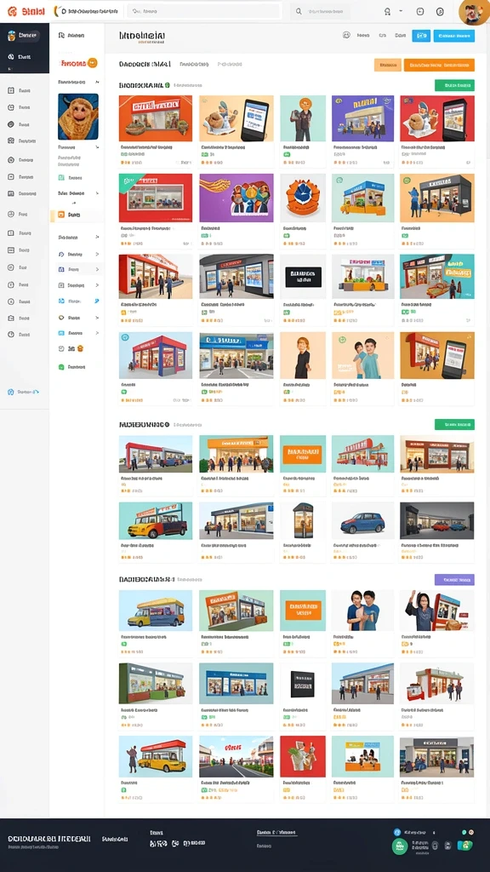Click the small blue square button in the page header

(421, 36)
